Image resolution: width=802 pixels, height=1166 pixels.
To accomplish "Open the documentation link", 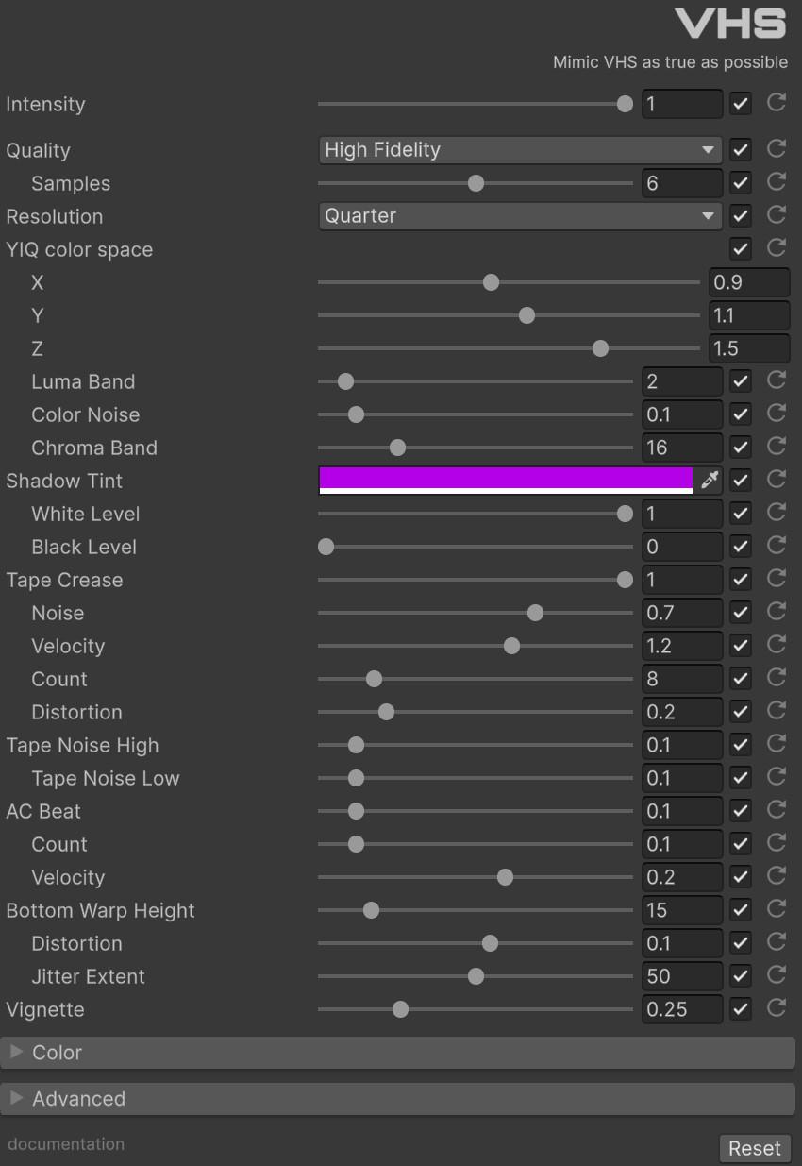I will pyautogui.click(x=66, y=1143).
